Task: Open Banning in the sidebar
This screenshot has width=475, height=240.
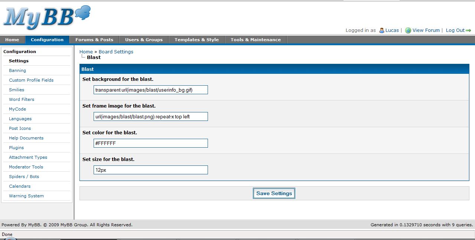Action: point(17,70)
